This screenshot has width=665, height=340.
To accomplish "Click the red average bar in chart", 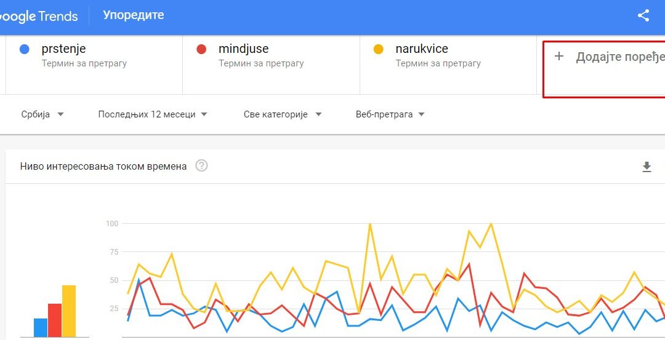I will (x=55, y=320).
